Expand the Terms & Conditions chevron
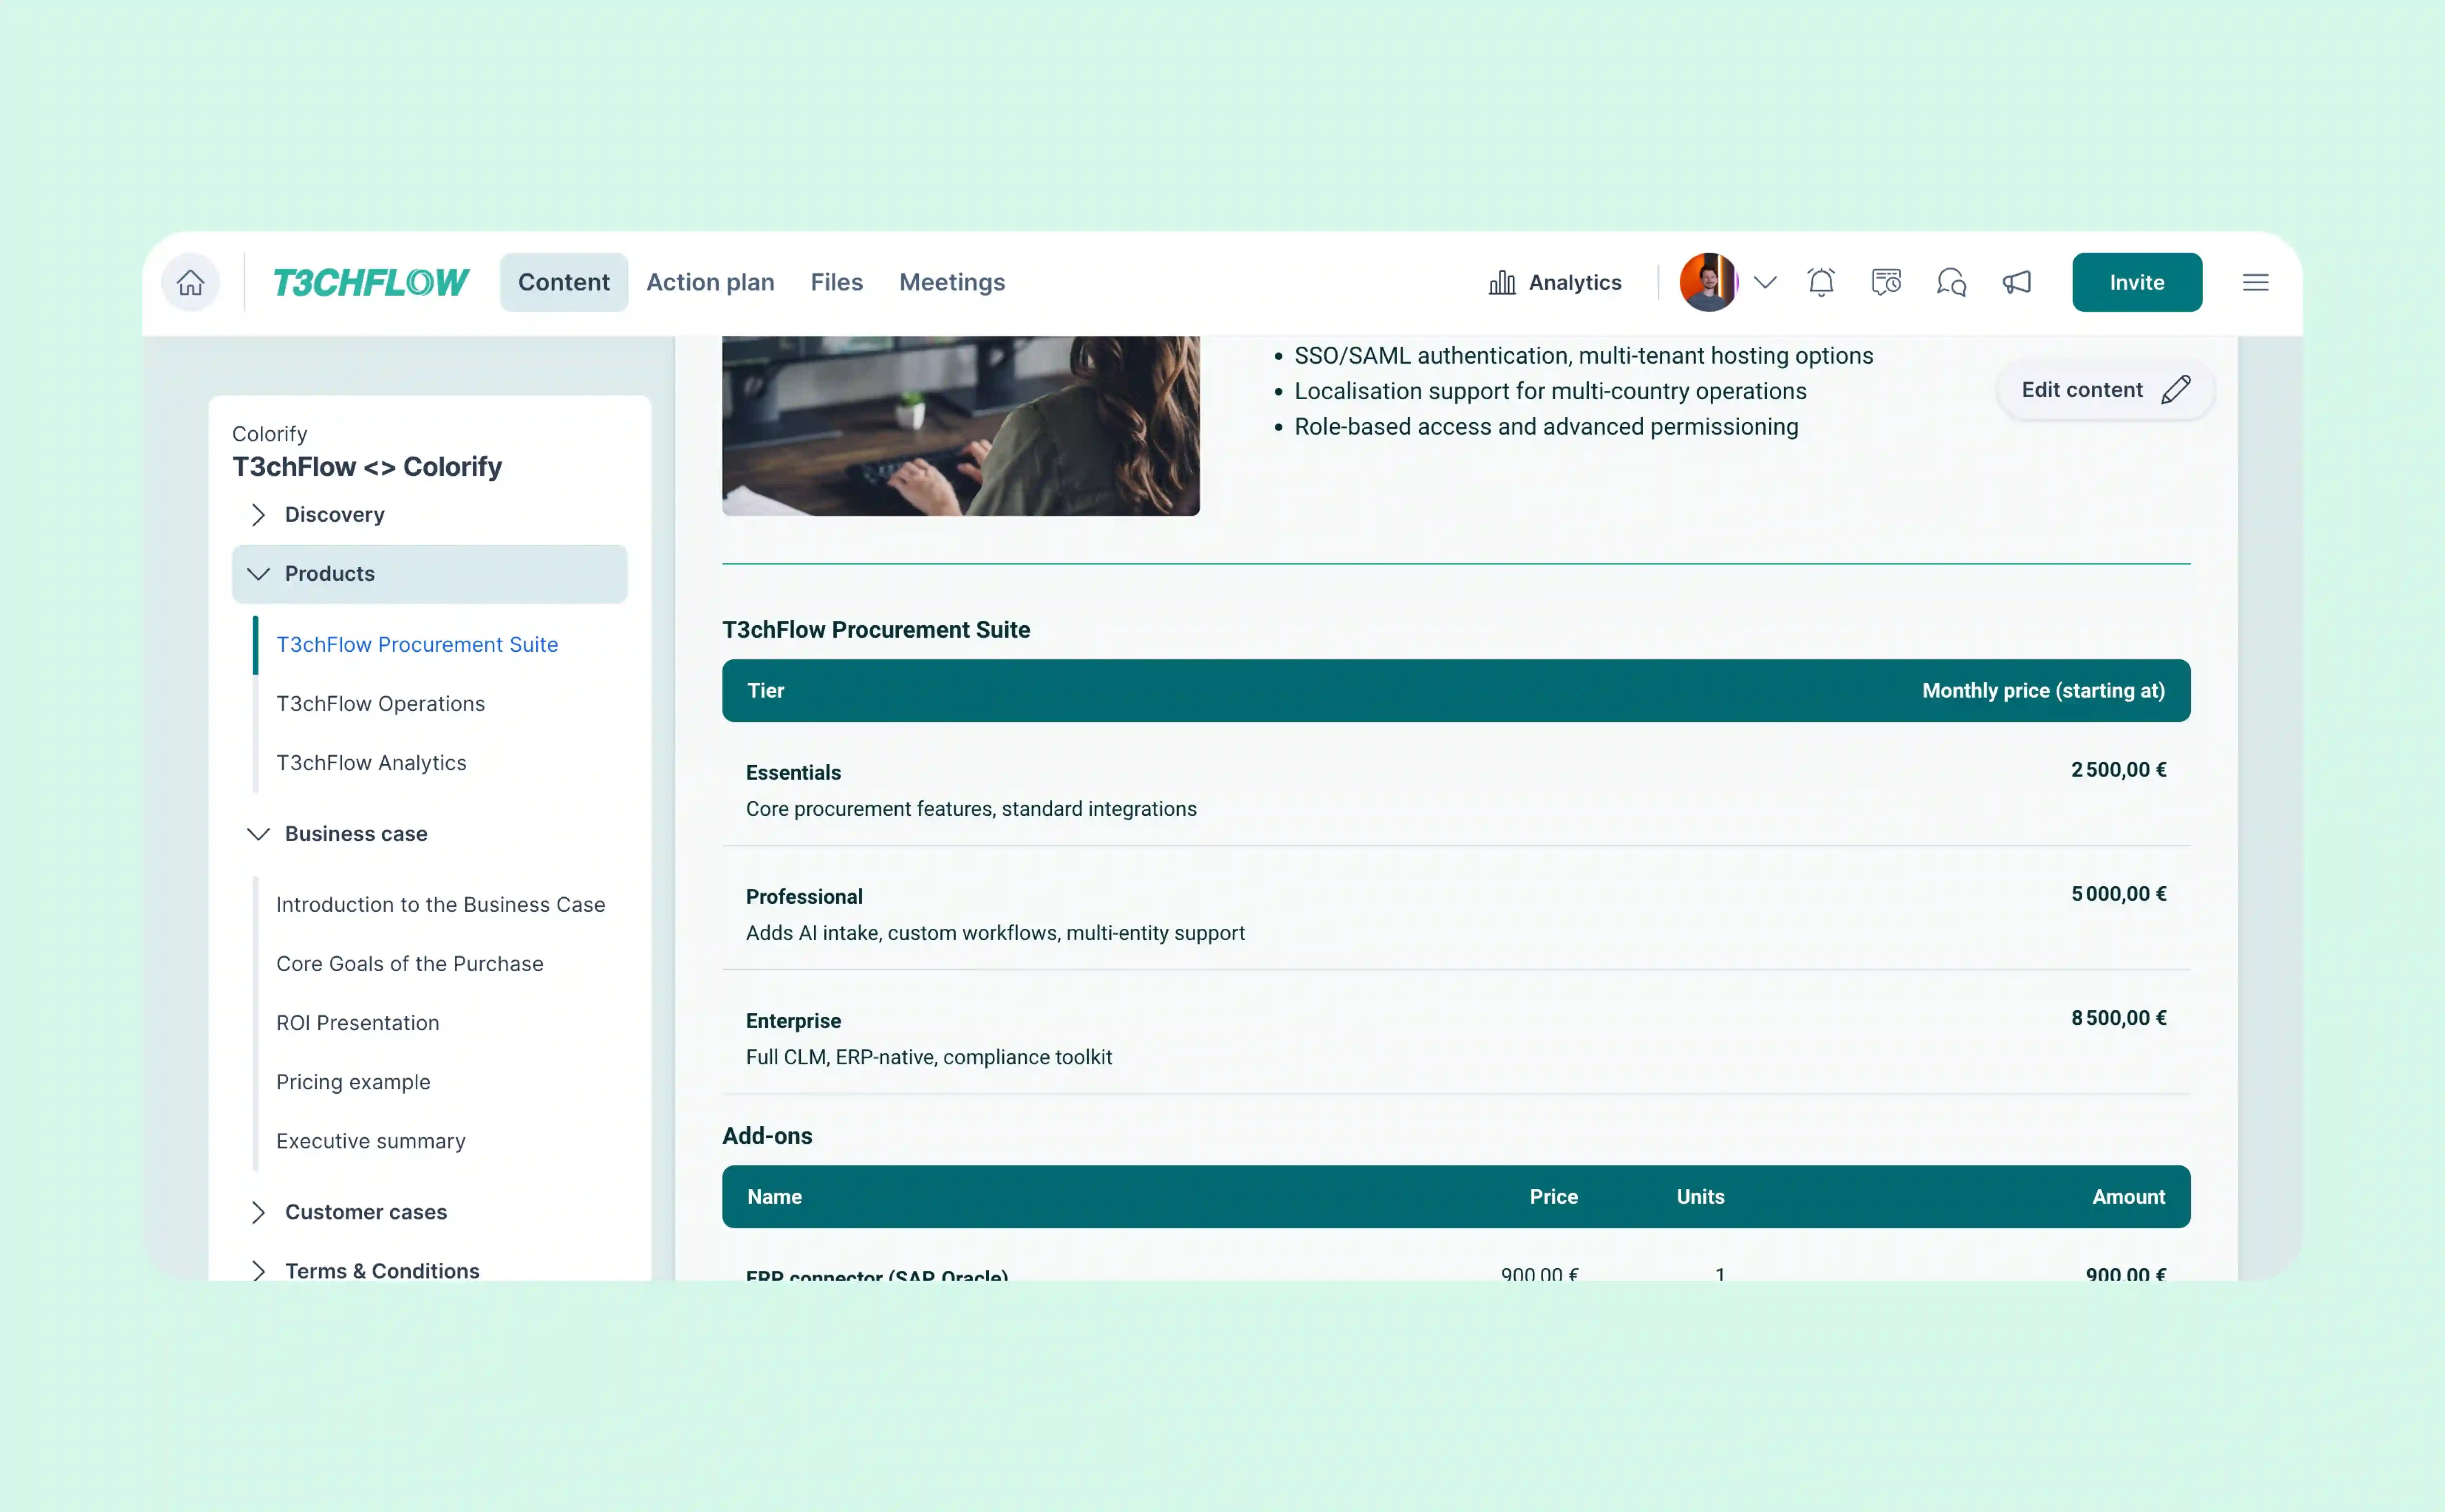Image resolution: width=2445 pixels, height=1512 pixels. click(x=258, y=1270)
